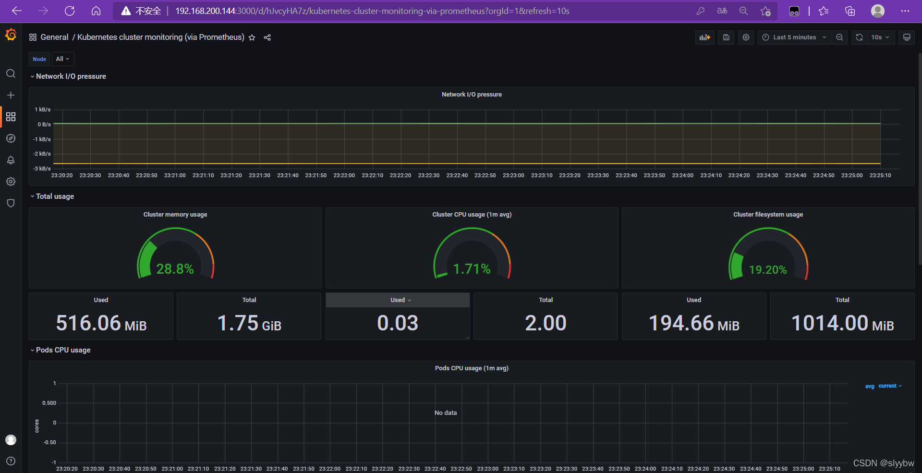The image size is (922, 473).
Task: Click the Network I/O pressure panel title
Action: pyautogui.click(x=472, y=95)
